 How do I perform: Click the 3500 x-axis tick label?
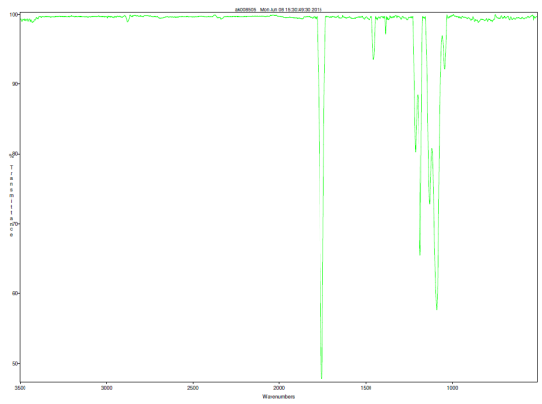pyautogui.click(x=20, y=388)
